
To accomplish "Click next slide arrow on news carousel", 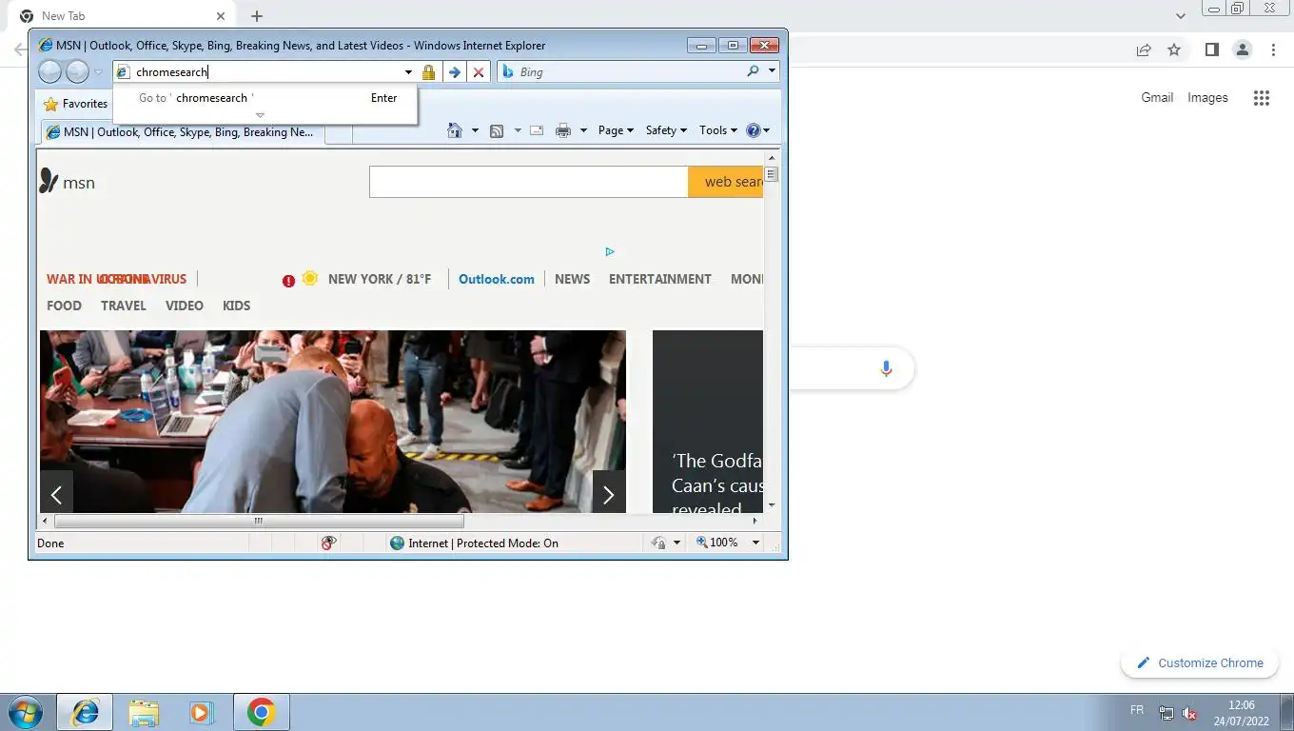I will [x=609, y=493].
